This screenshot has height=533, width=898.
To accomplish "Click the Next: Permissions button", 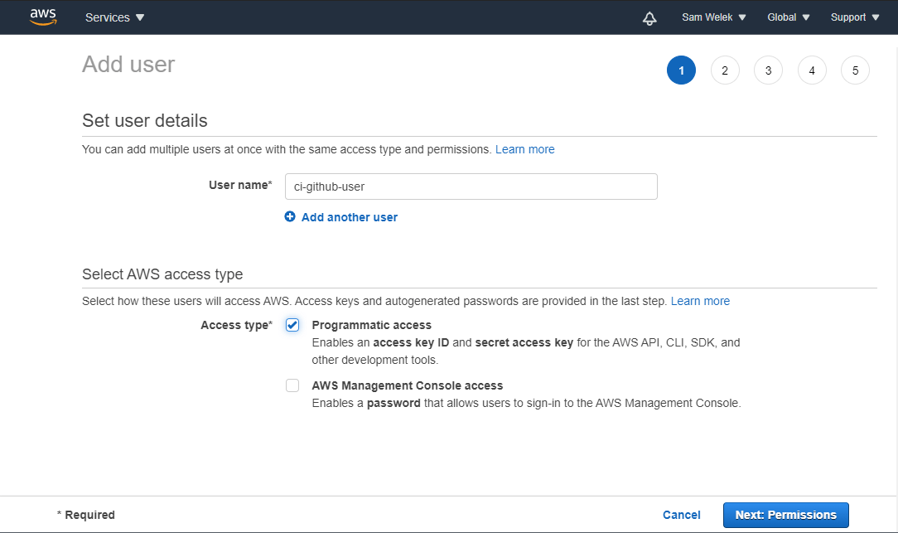I will [x=785, y=515].
